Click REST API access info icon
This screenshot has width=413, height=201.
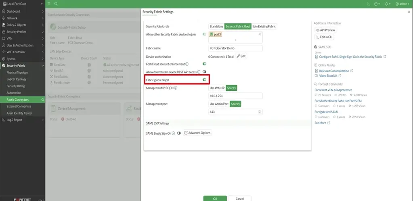pos(199,72)
